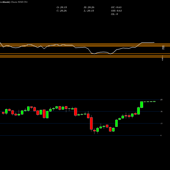Select the high price text H: 20.26
The height and width of the screenshot is (170, 170).
coord(89,7)
